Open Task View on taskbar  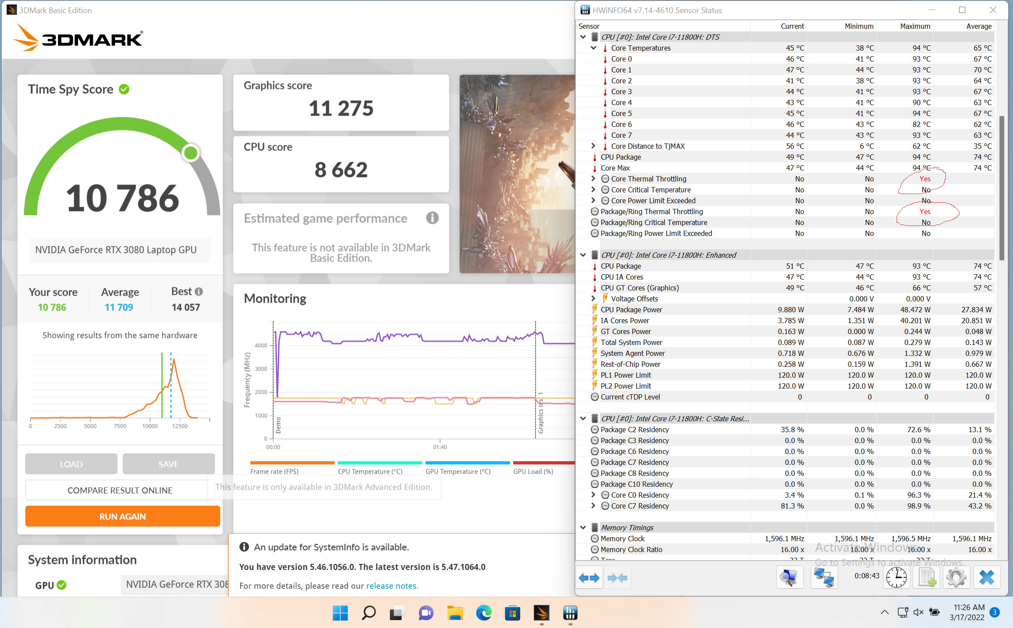[x=397, y=613]
